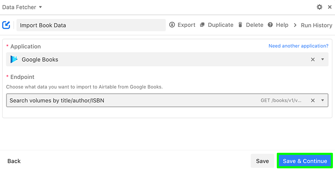Click the Search volumes endpoint field
Screen dimensions: 335x170
167,100
